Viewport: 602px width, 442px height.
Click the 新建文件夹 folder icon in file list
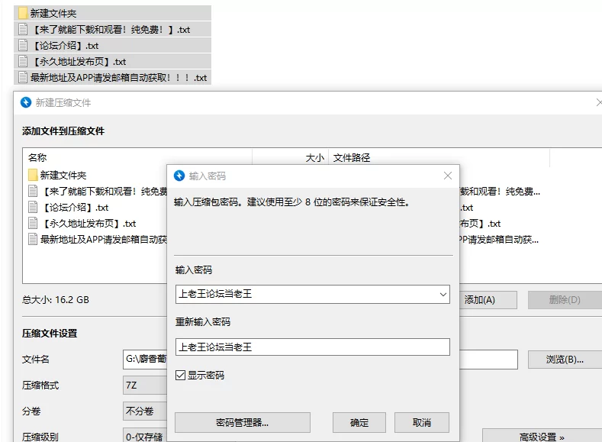33,175
